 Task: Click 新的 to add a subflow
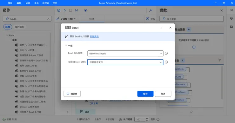coord(151,19)
